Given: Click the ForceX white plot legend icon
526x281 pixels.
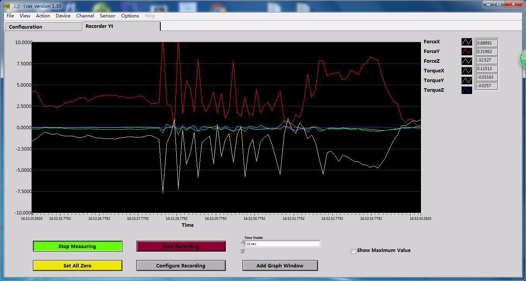Looking at the screenshot, I should (467, 42).
